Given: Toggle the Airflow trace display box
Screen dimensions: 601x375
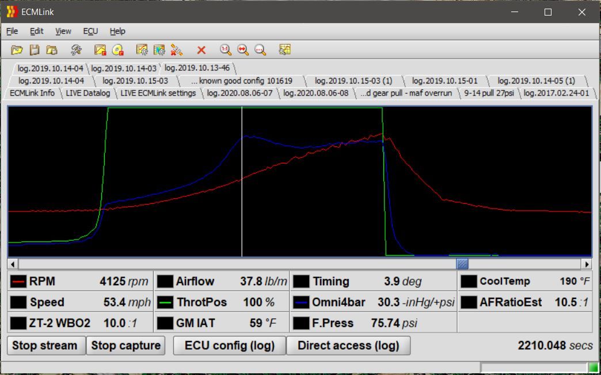Looking at the screenshot, I should (165, 282).
